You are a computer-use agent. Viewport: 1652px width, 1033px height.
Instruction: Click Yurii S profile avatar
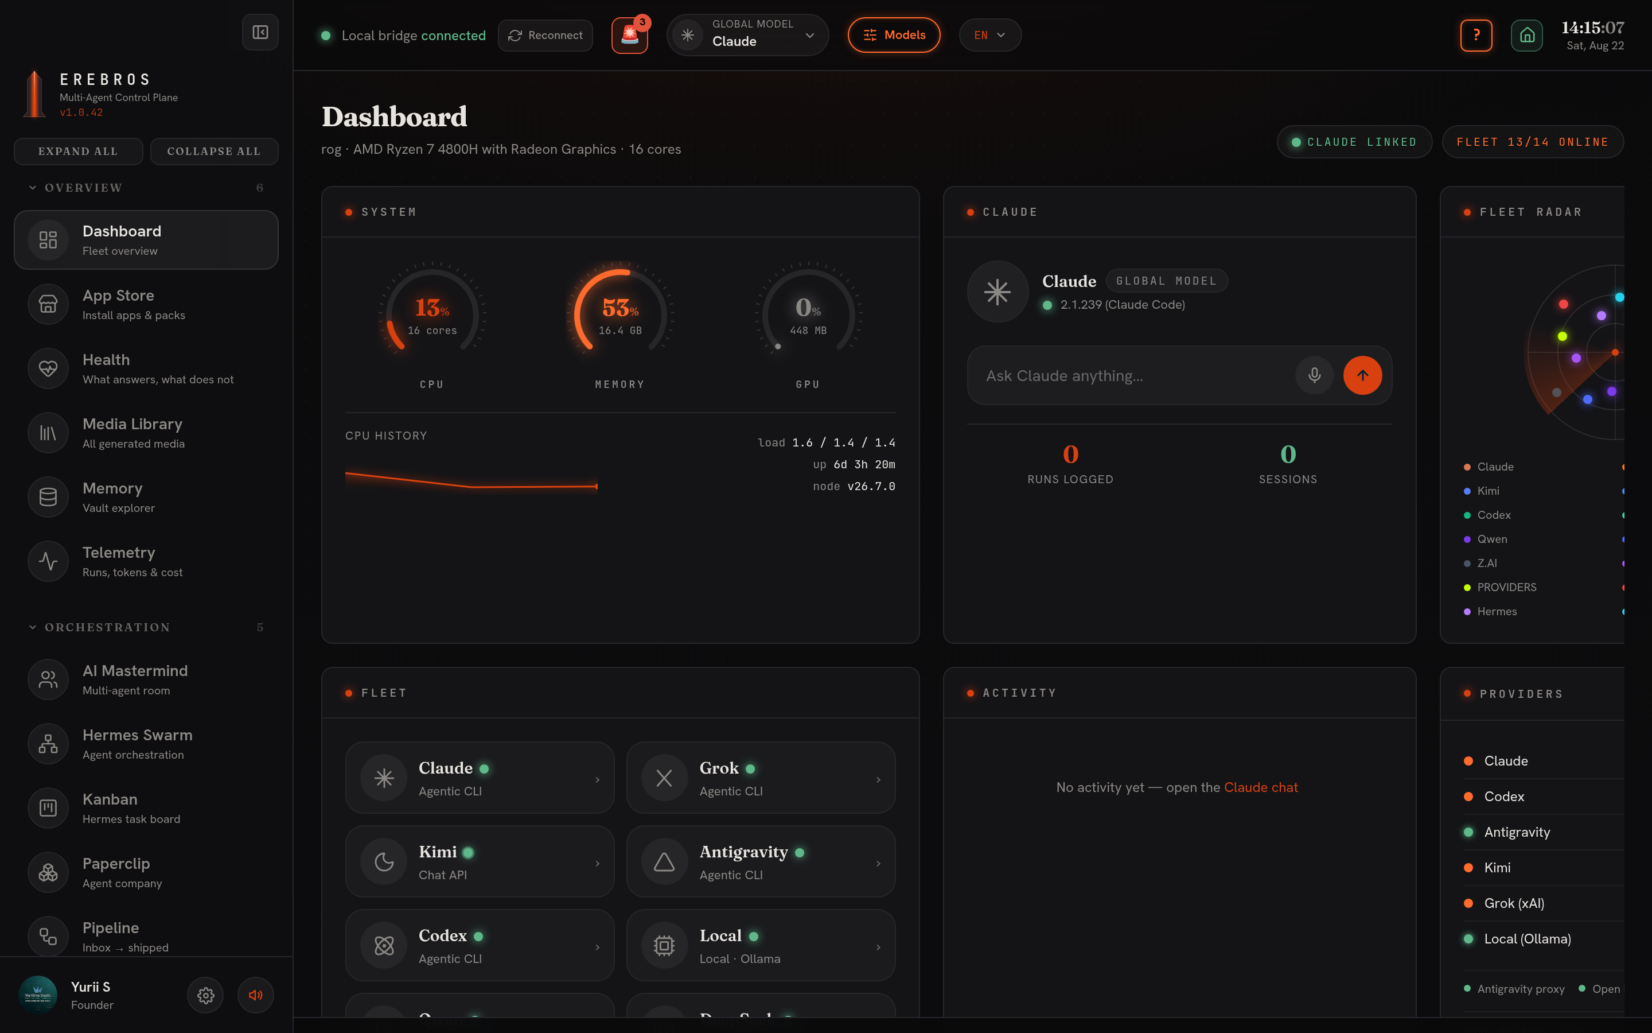tap(37, 996)
